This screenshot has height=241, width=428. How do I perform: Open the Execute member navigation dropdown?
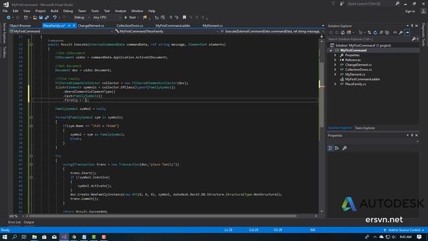pos(272,31)
